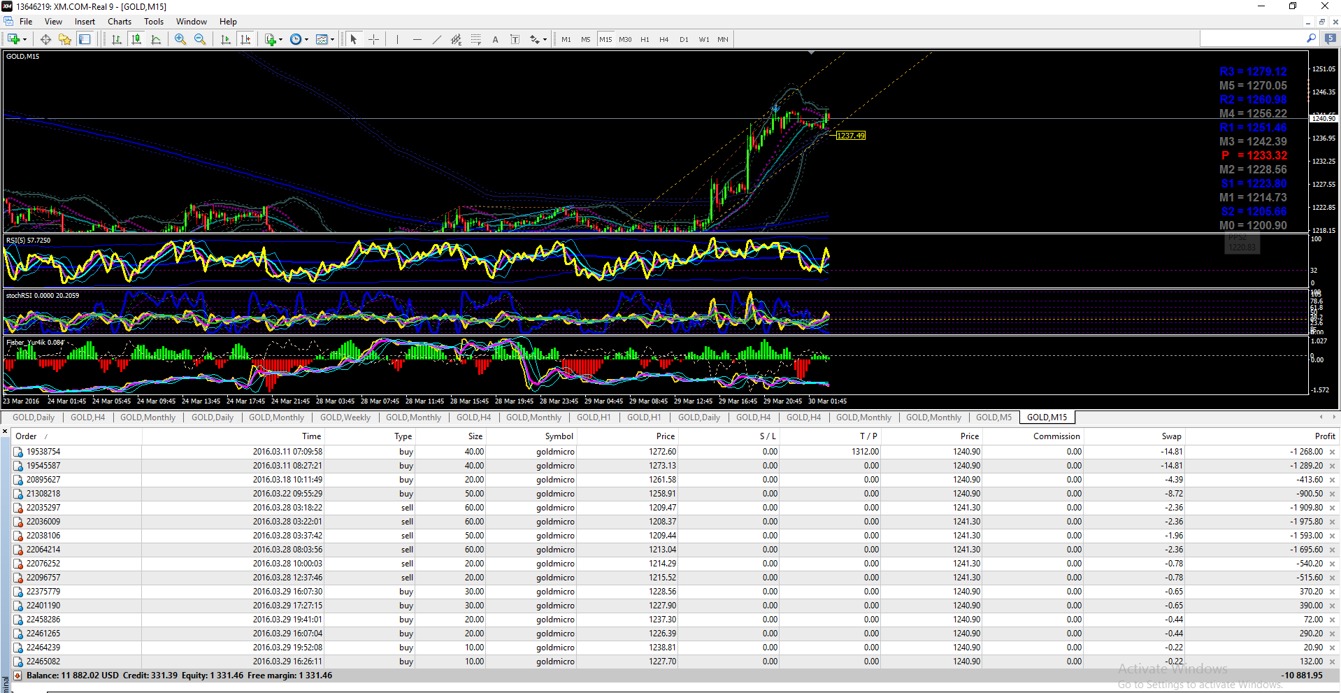
Task: Open the indicators list icon
Action: pos(270,39)
